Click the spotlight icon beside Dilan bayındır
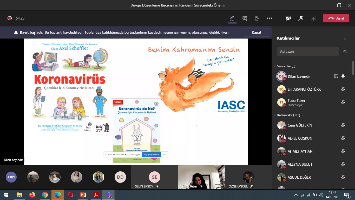Screen dimensions: 355x200 click(336, 76)
